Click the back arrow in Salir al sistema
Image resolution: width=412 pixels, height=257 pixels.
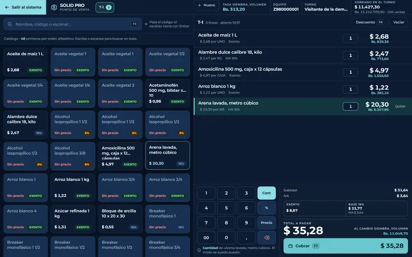pos(7,7)
